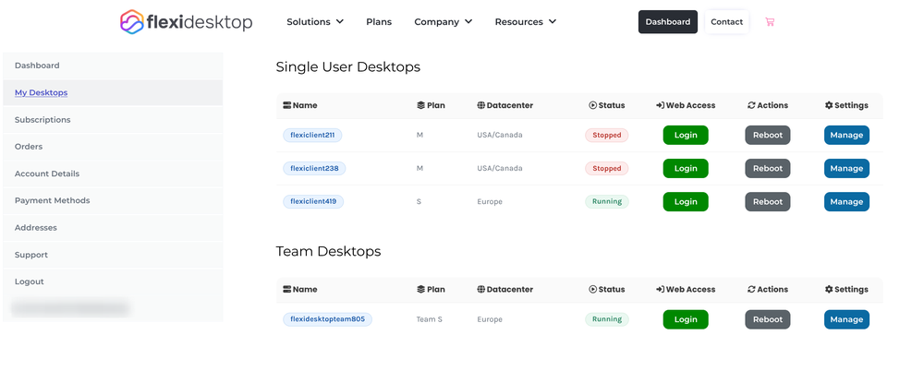Manage settings for flexiclient238
The height and width of the screenshot is (371, 924).
tap(846, 168)
